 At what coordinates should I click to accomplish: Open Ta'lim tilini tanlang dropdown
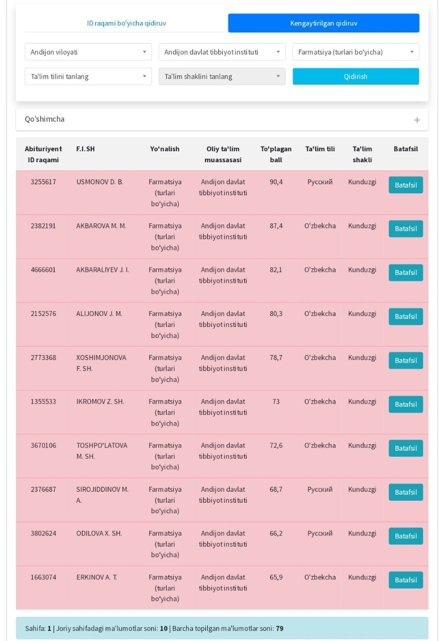(x=88, y=77)
